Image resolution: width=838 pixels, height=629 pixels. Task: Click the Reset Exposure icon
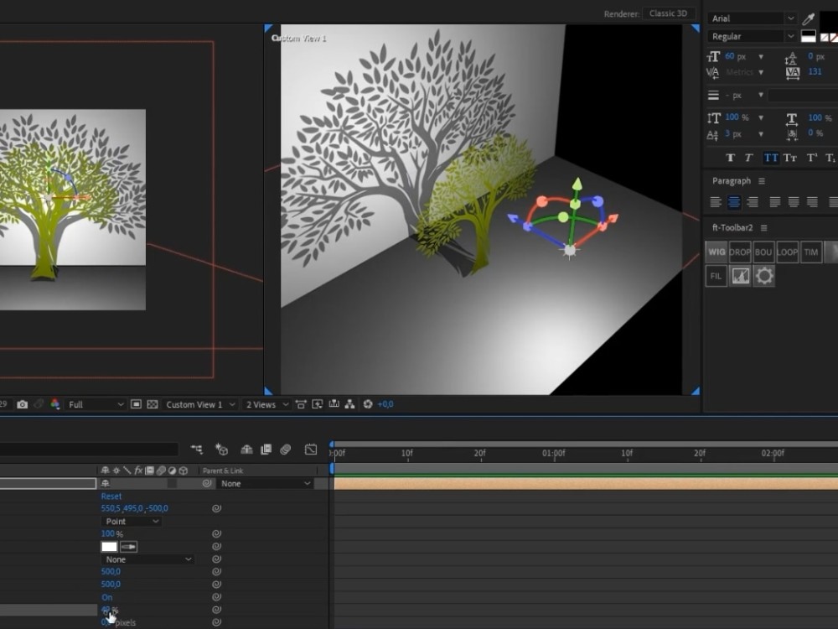coord(368,404)
